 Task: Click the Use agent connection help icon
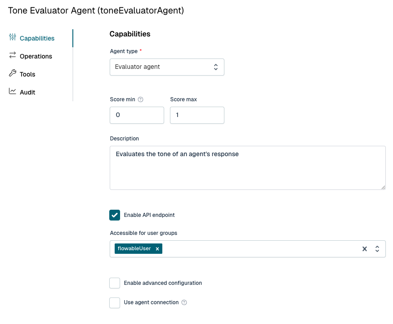tap(184, 302)
